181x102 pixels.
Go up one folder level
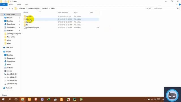click(12, 8)
